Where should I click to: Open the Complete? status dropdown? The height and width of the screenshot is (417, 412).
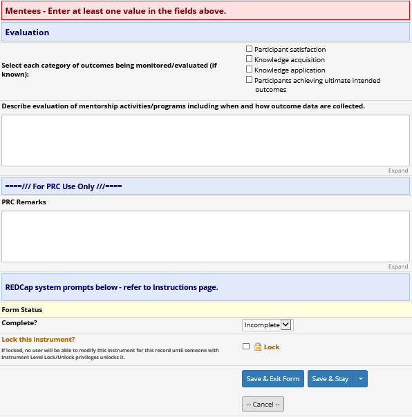(268, 325)
